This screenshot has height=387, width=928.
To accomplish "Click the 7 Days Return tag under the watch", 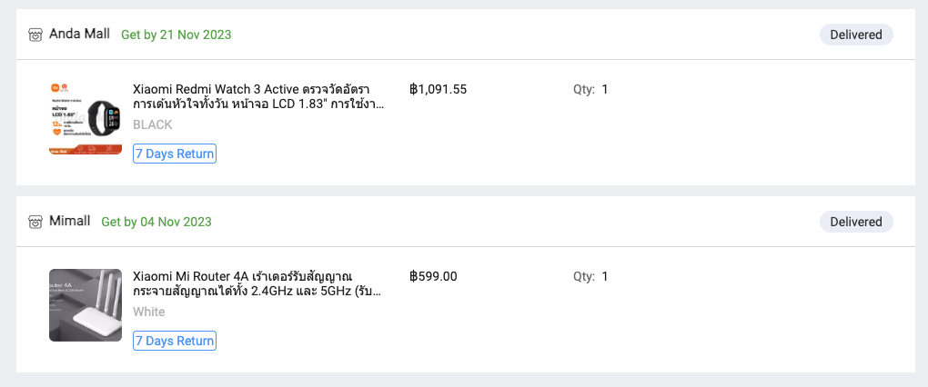I will click(175, 154).
